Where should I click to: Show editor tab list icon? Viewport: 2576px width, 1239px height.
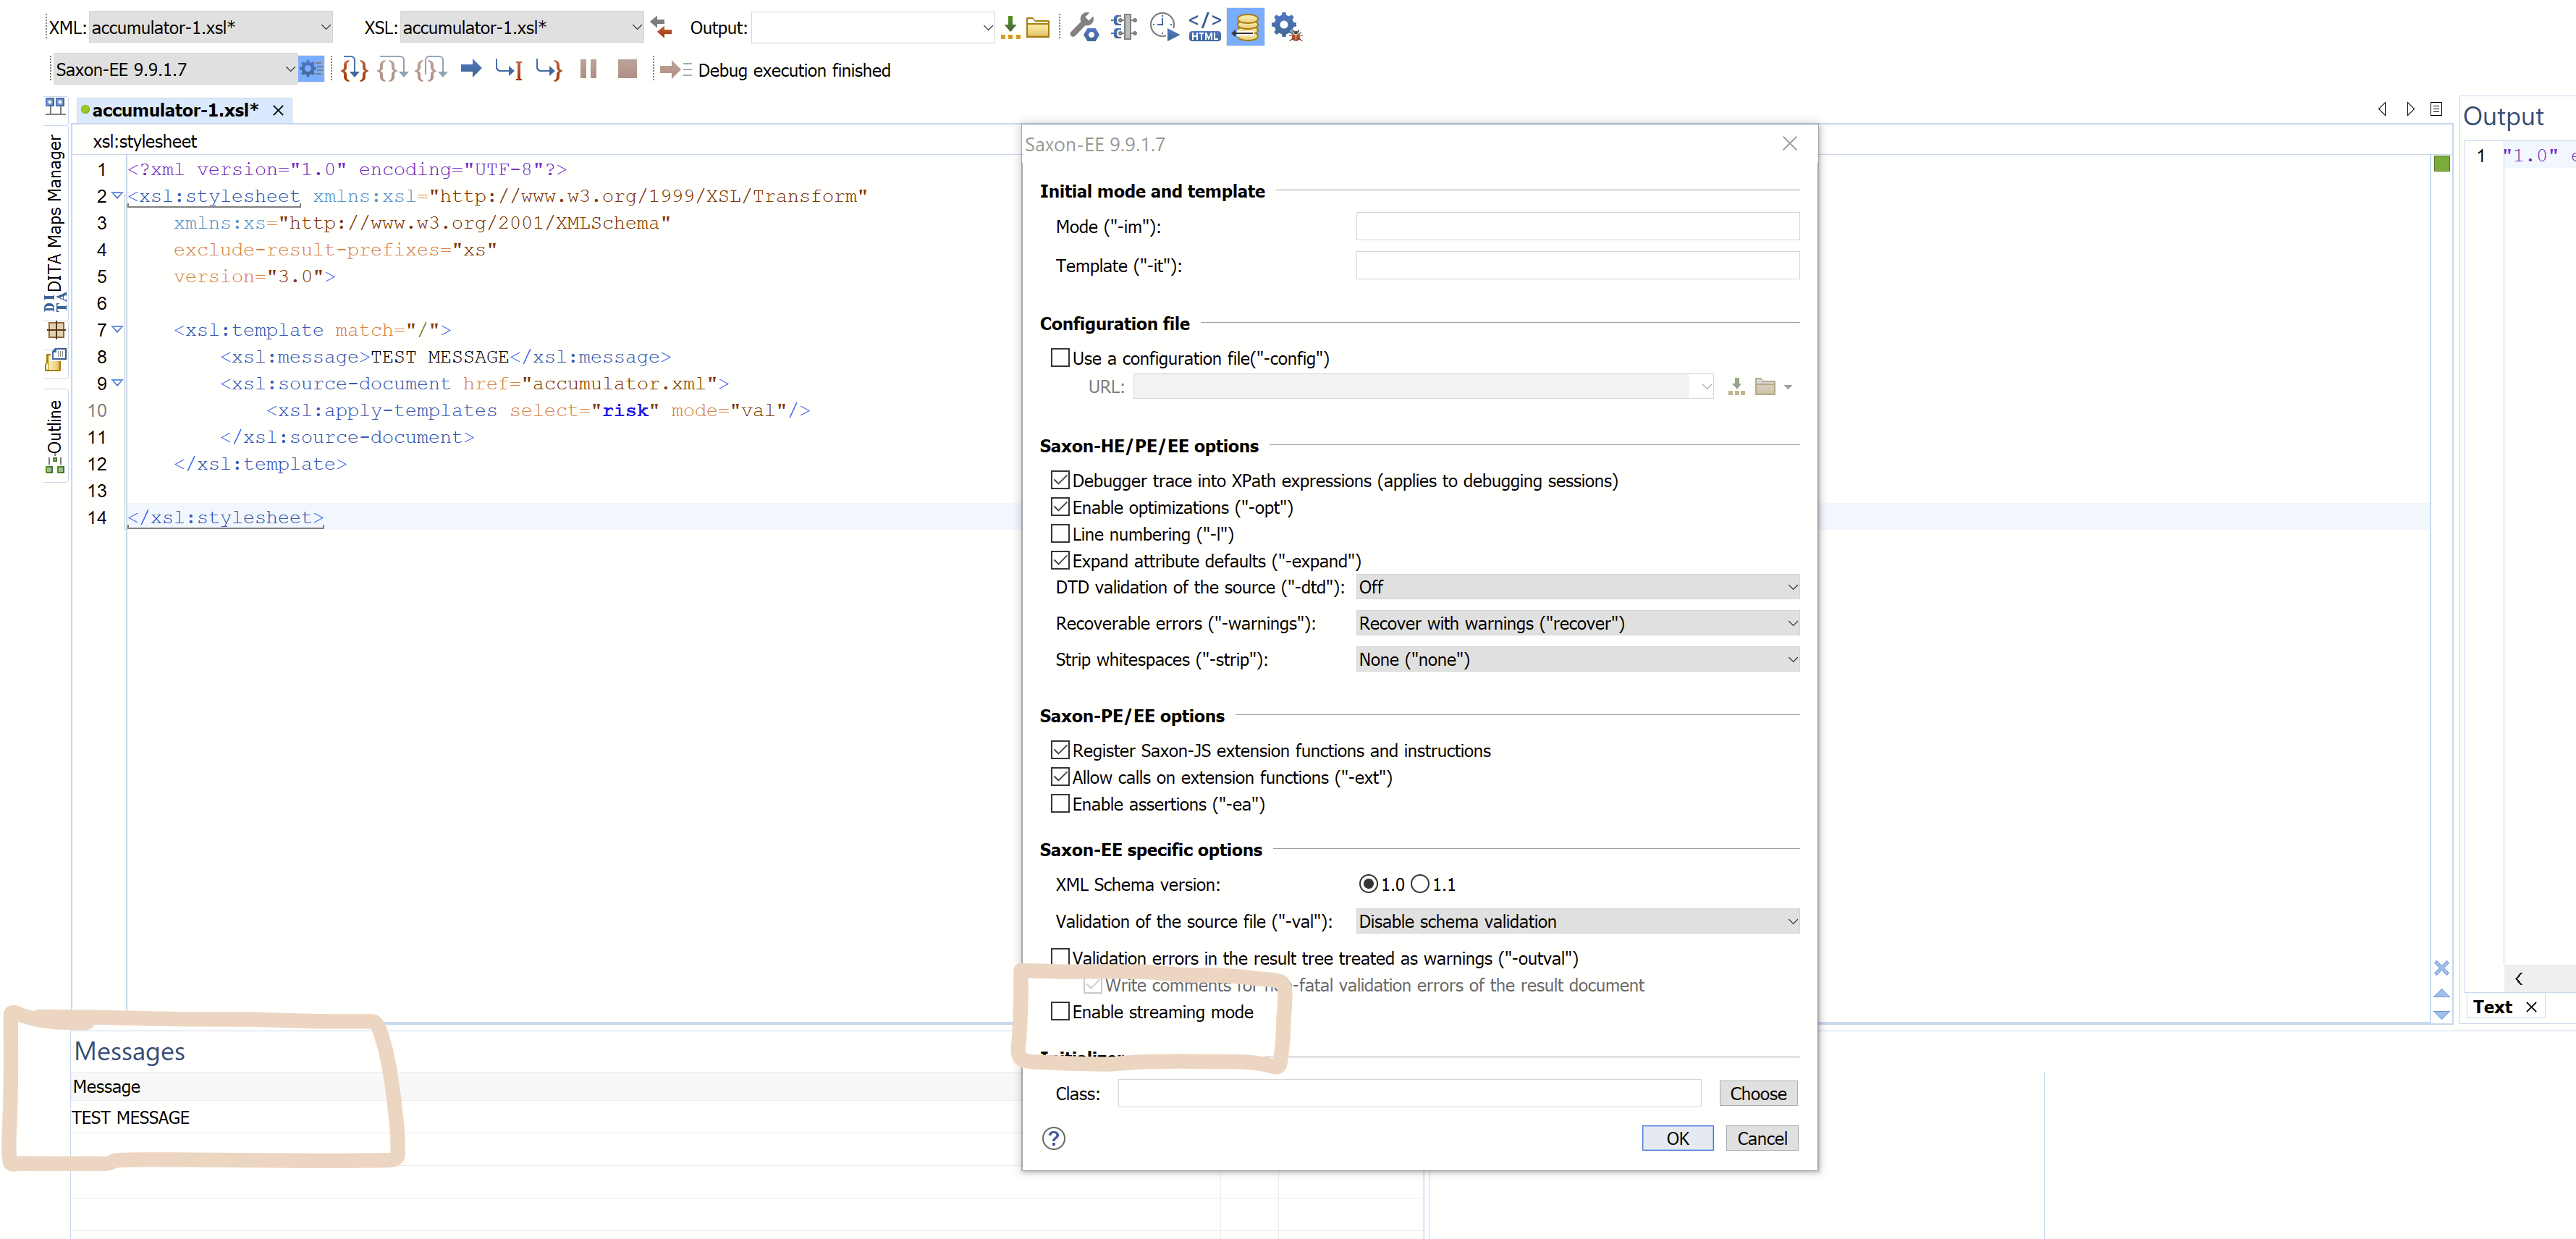point(2436,109)
